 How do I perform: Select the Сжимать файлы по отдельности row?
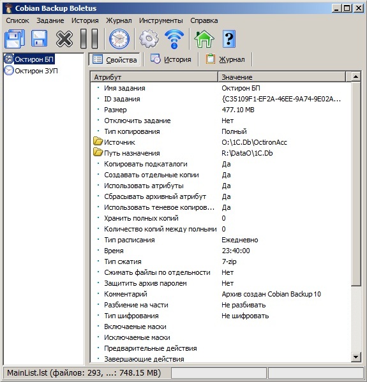tap(221, 272)
